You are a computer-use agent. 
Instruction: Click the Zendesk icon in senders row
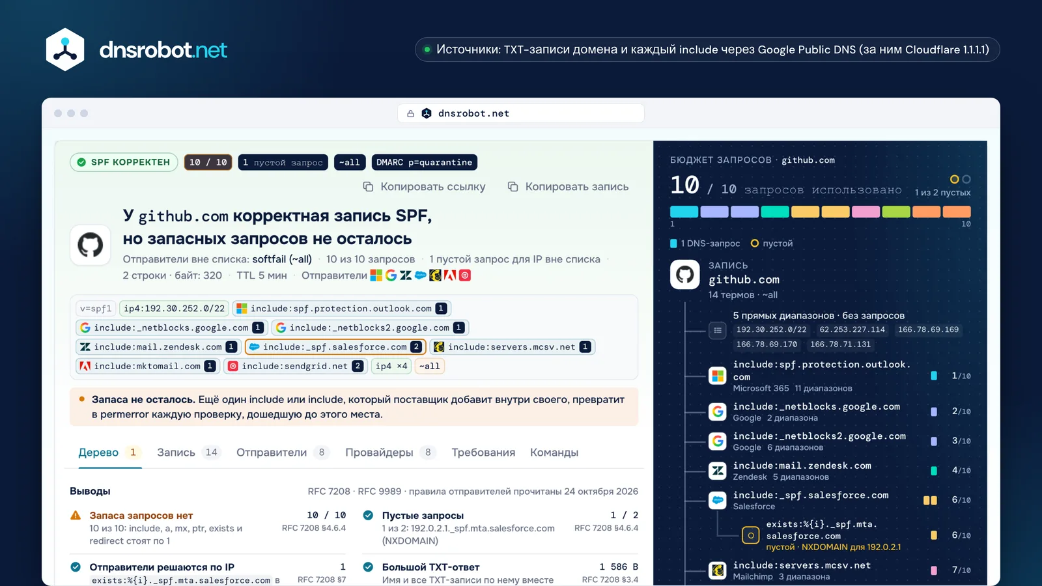(406, 275)
